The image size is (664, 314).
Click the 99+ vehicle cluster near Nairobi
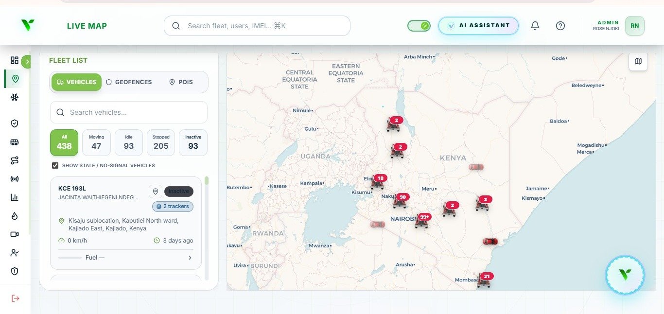pyautogui.click(x=422, y=220)
